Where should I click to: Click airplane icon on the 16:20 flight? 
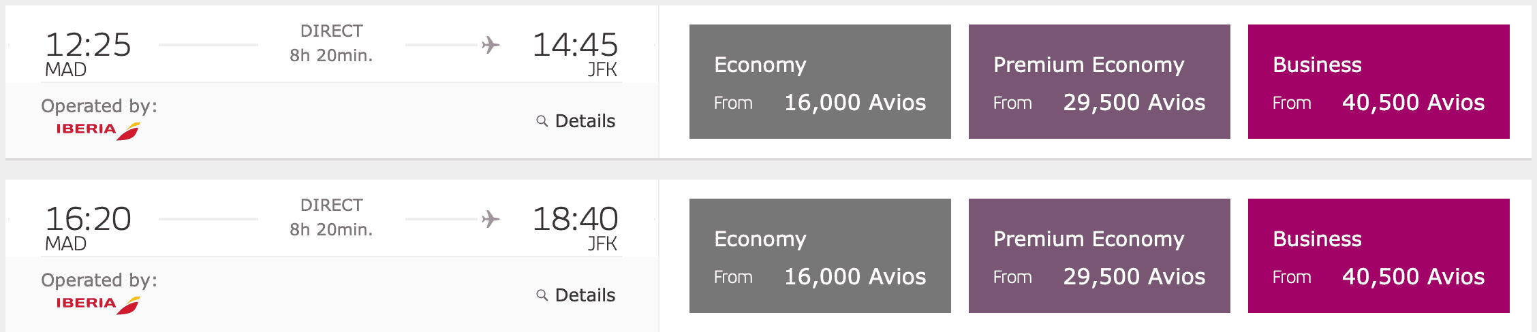click(x=491, y=219)
